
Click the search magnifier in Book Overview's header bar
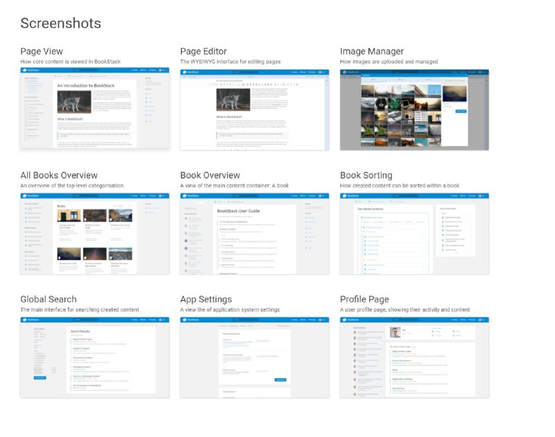point(234,195)
